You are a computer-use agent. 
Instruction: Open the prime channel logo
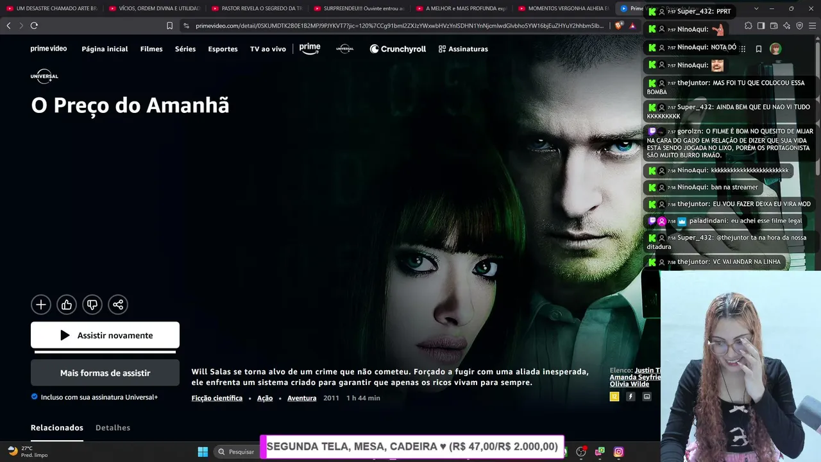point(310,49)
